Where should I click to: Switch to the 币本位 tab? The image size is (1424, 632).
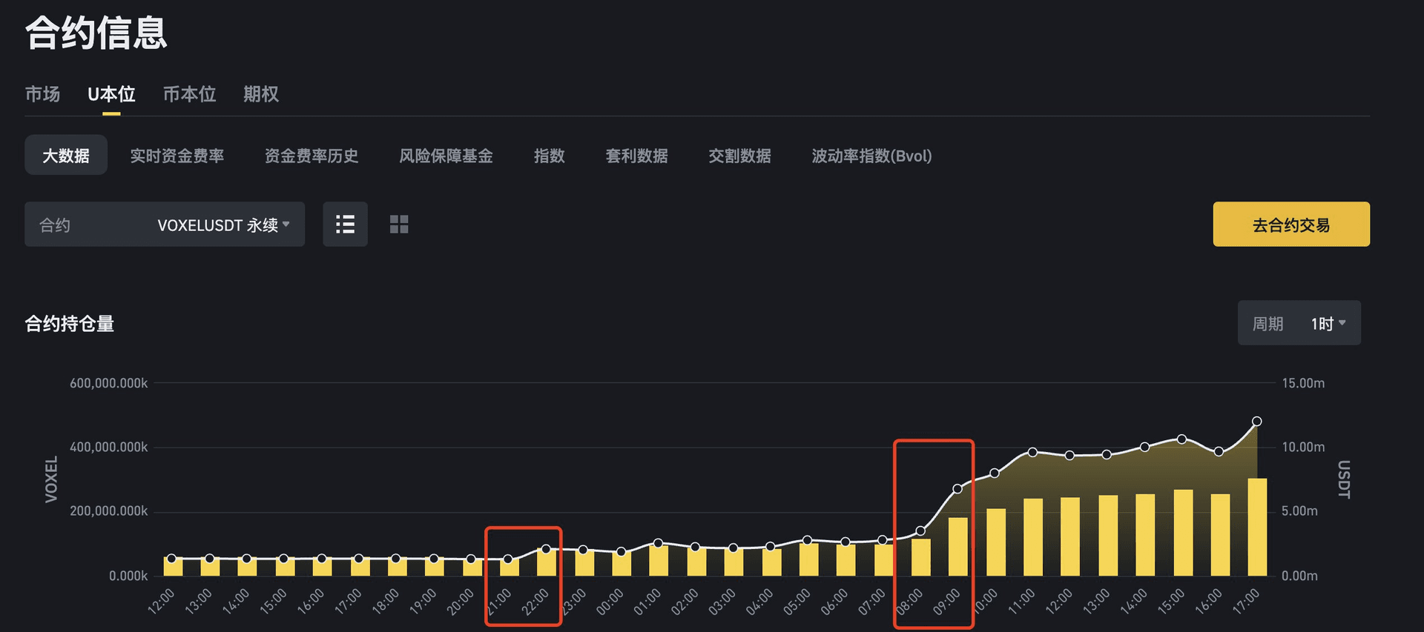point(189,94)
